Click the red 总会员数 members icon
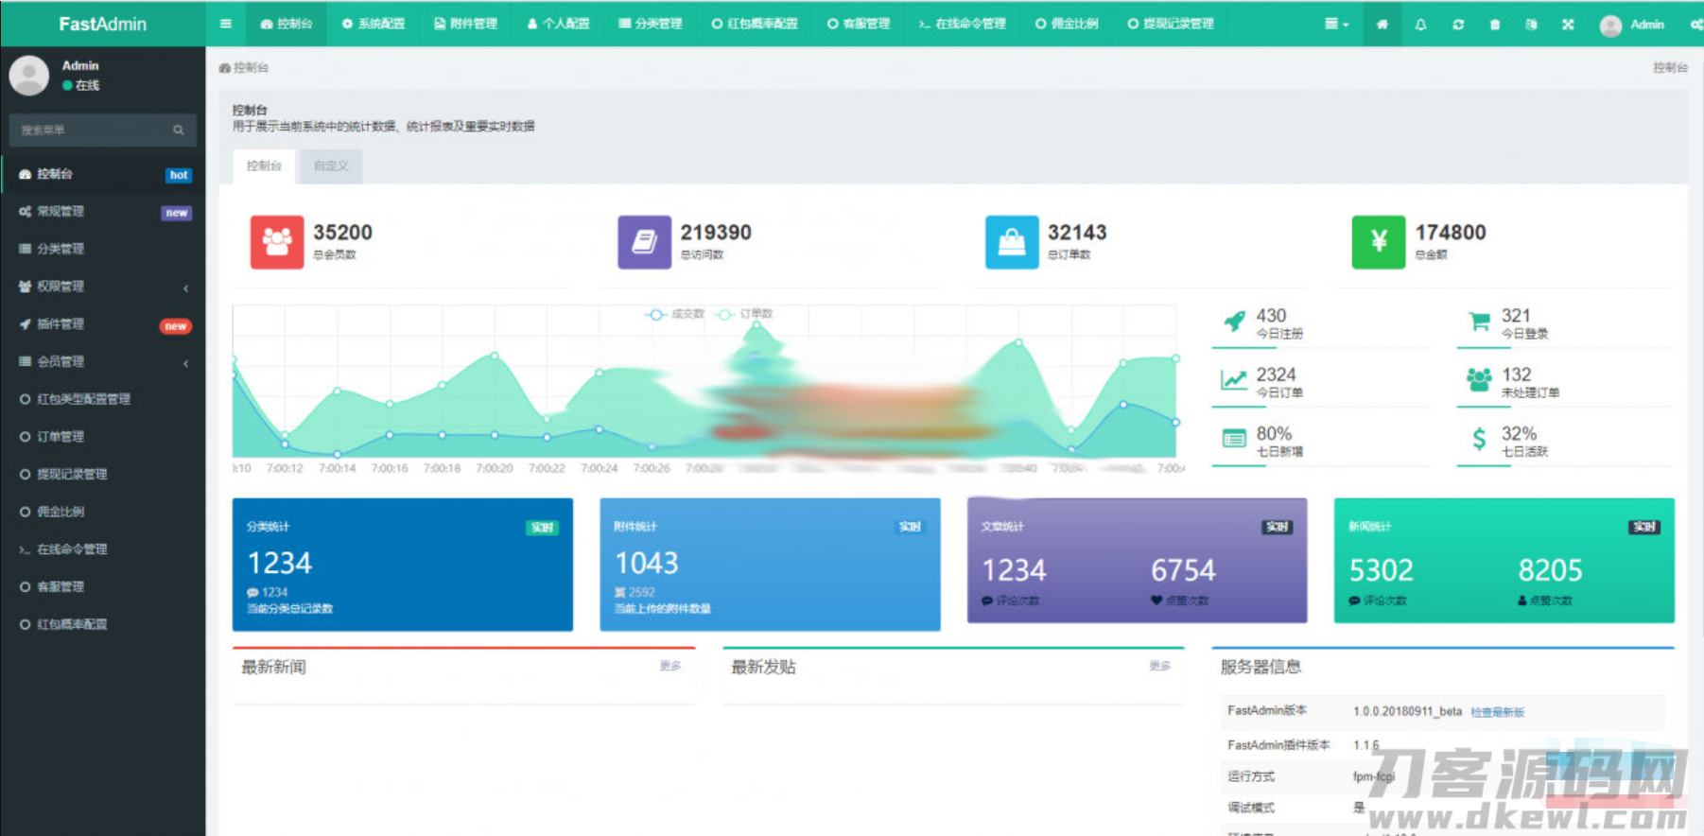The image size is (1704, 836). point(277,242)
